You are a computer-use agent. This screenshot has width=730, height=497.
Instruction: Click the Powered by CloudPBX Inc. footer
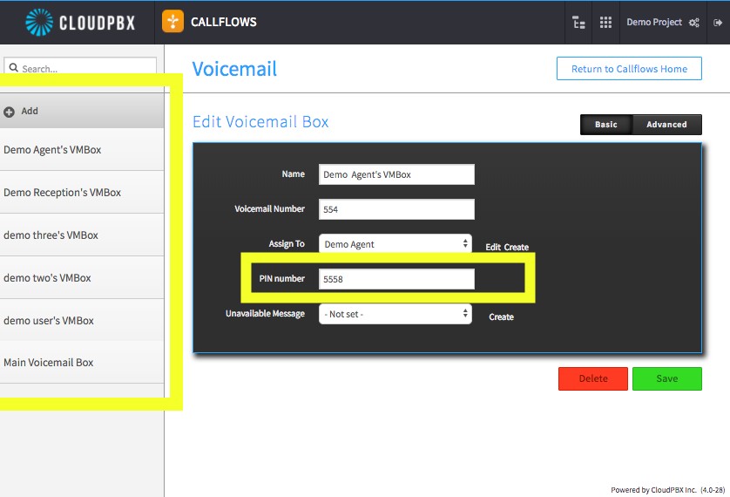point(667,489)
